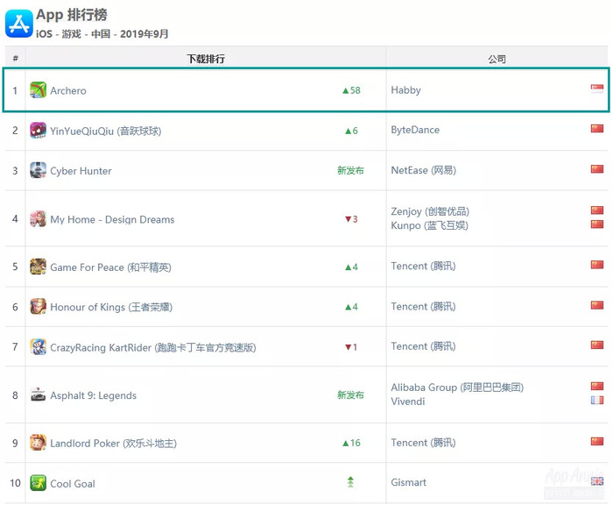Open Honour of Kings (王者荣耀) link
Viewport: 613px width, 505px height.
[x=111, y=308]
